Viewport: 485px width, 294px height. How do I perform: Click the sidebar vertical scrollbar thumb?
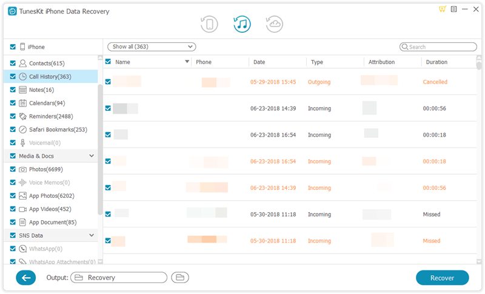(100, 149)
